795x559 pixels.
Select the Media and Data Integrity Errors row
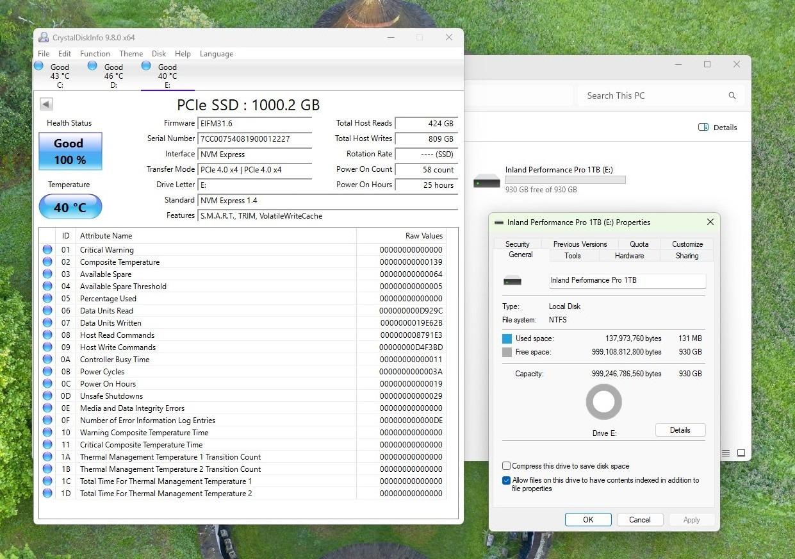243,408
